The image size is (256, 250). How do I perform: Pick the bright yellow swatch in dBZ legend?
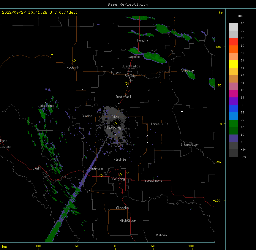(x=233, y=64)
